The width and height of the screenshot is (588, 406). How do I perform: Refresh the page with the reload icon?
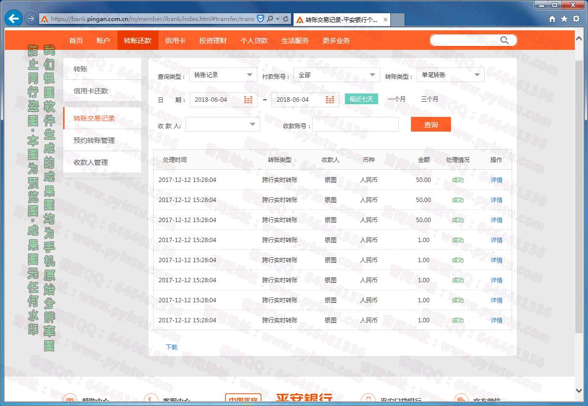click(x=285, y=19)
